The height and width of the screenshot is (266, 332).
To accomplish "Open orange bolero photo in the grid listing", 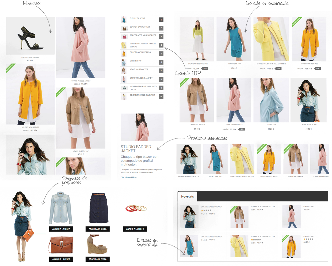I will tap(309, 40).
